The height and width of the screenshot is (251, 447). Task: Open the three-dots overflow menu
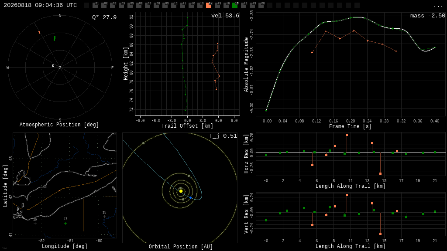438,6
